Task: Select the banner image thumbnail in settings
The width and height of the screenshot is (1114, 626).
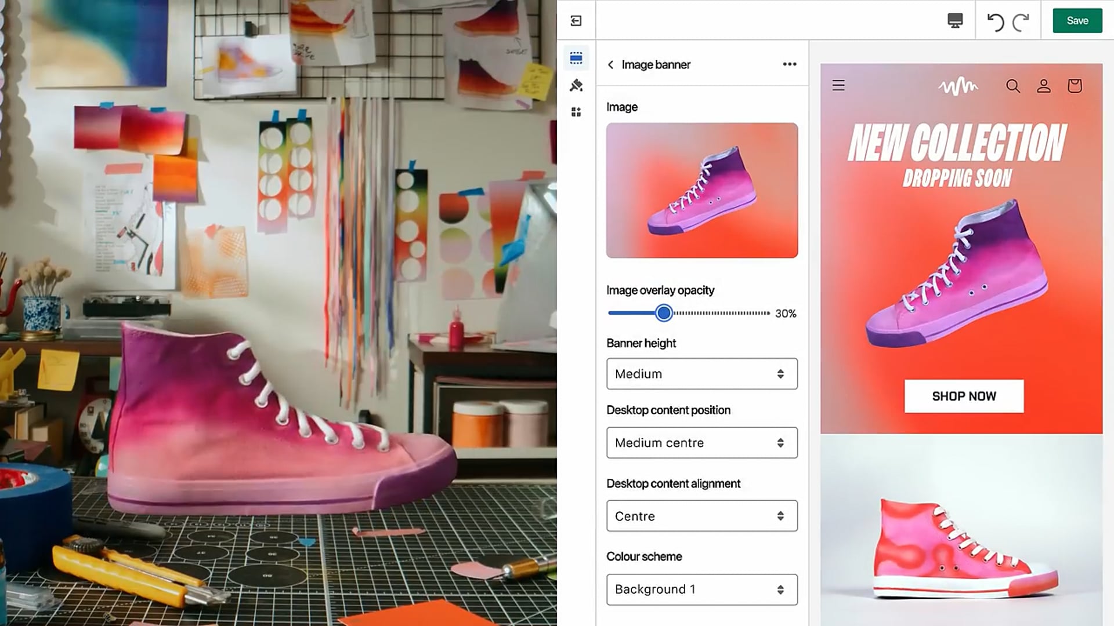Action: (x=702, y=190)
